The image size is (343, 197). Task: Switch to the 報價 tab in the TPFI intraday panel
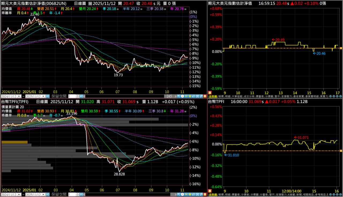pyautogui.click(x=221, y=195)
